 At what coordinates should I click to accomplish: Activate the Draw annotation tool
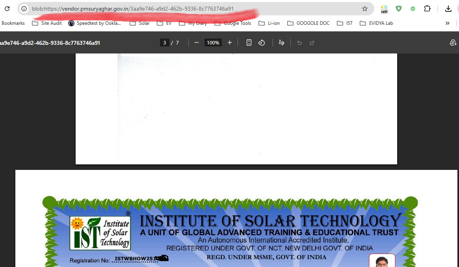point(281,42)
